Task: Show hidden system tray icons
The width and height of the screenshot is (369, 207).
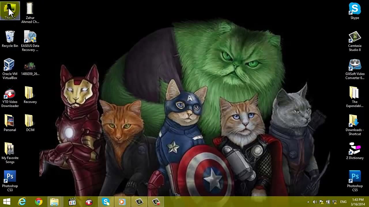Action: (308, 202)
